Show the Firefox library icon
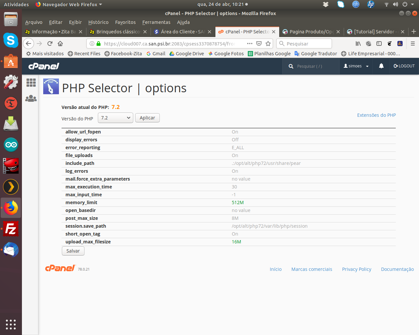 click(358, 44)
